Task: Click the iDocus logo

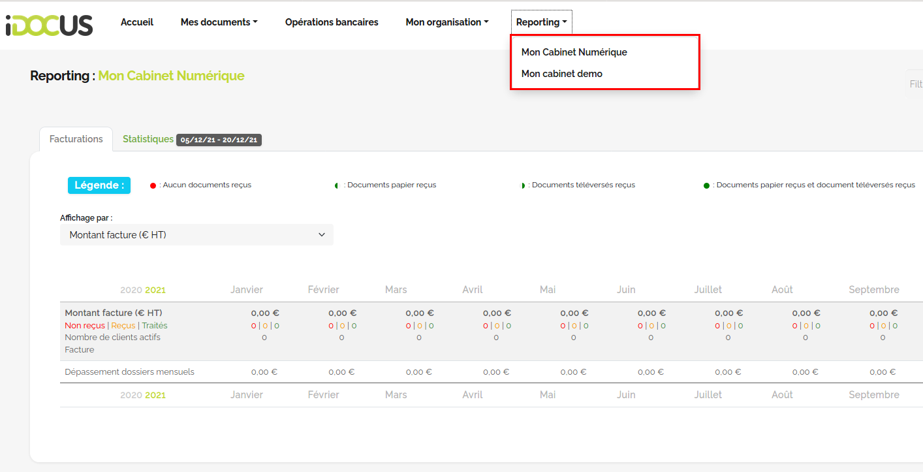Action: [x=50, y=24]
